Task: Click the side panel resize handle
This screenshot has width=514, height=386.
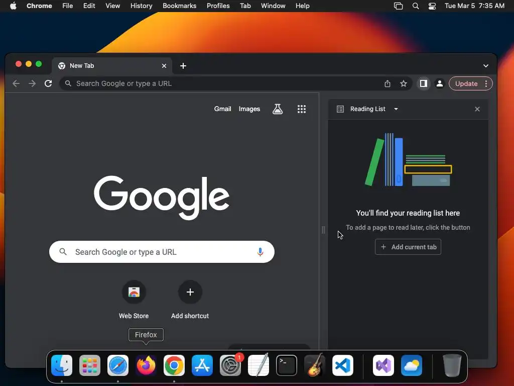Action: [323, 230]
